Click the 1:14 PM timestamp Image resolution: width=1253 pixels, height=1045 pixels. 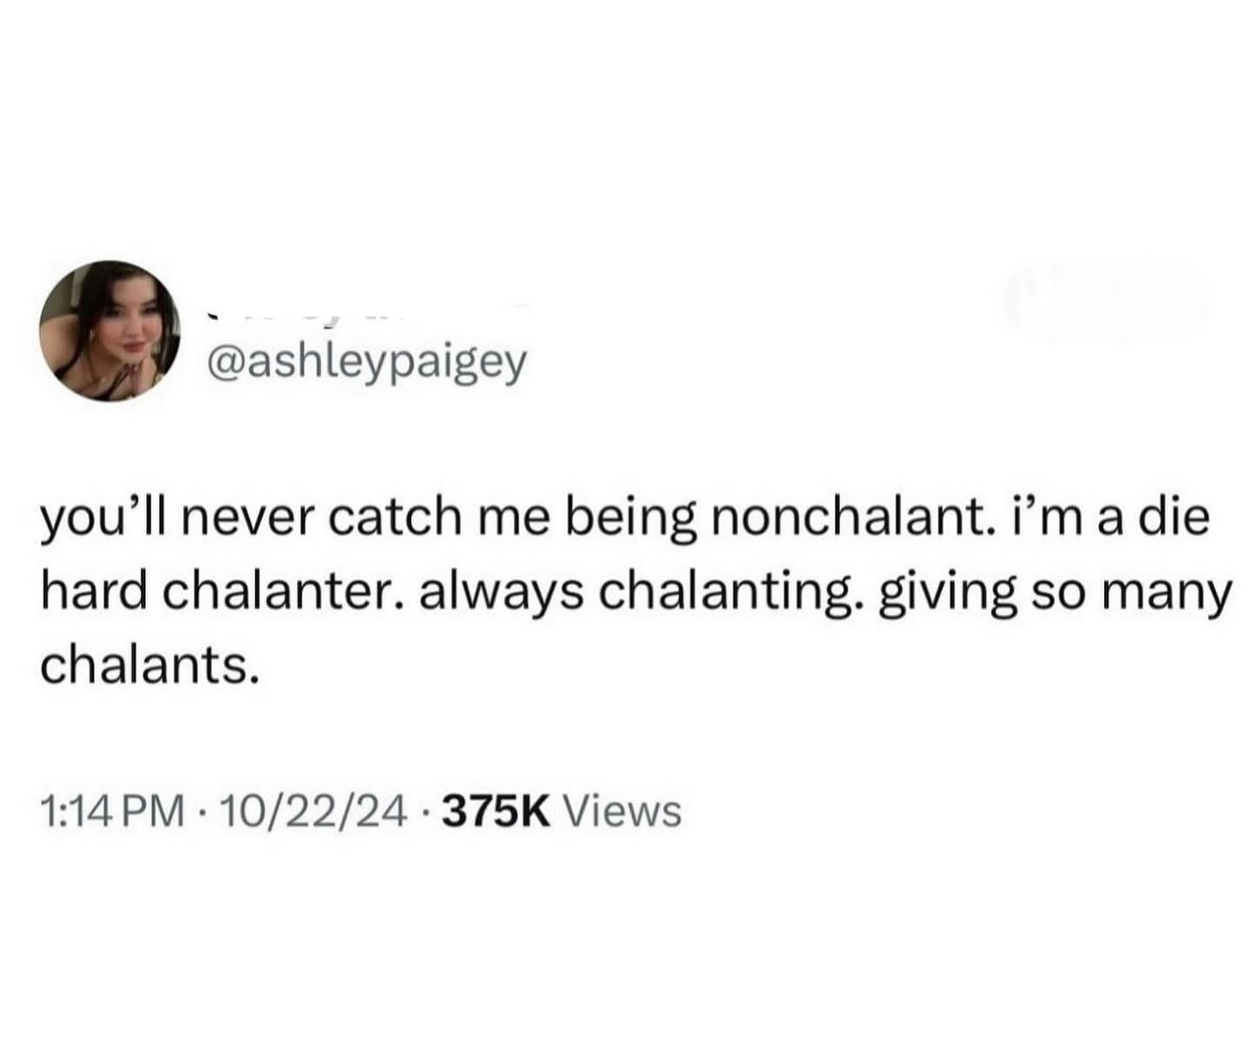112,812
